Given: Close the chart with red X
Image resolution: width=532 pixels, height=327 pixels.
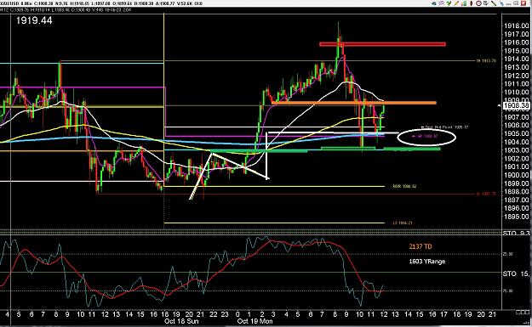Looking at the screenshot, I should 523,3.
